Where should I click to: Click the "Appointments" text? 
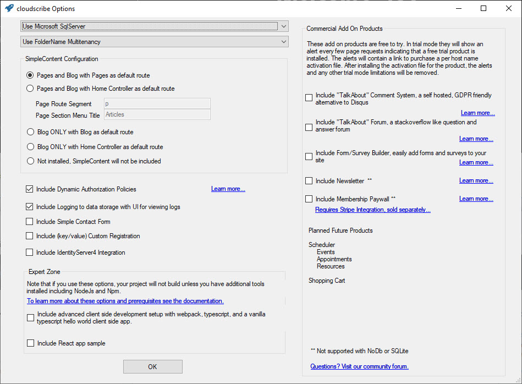pyautogui.click(x=334, y=259)
